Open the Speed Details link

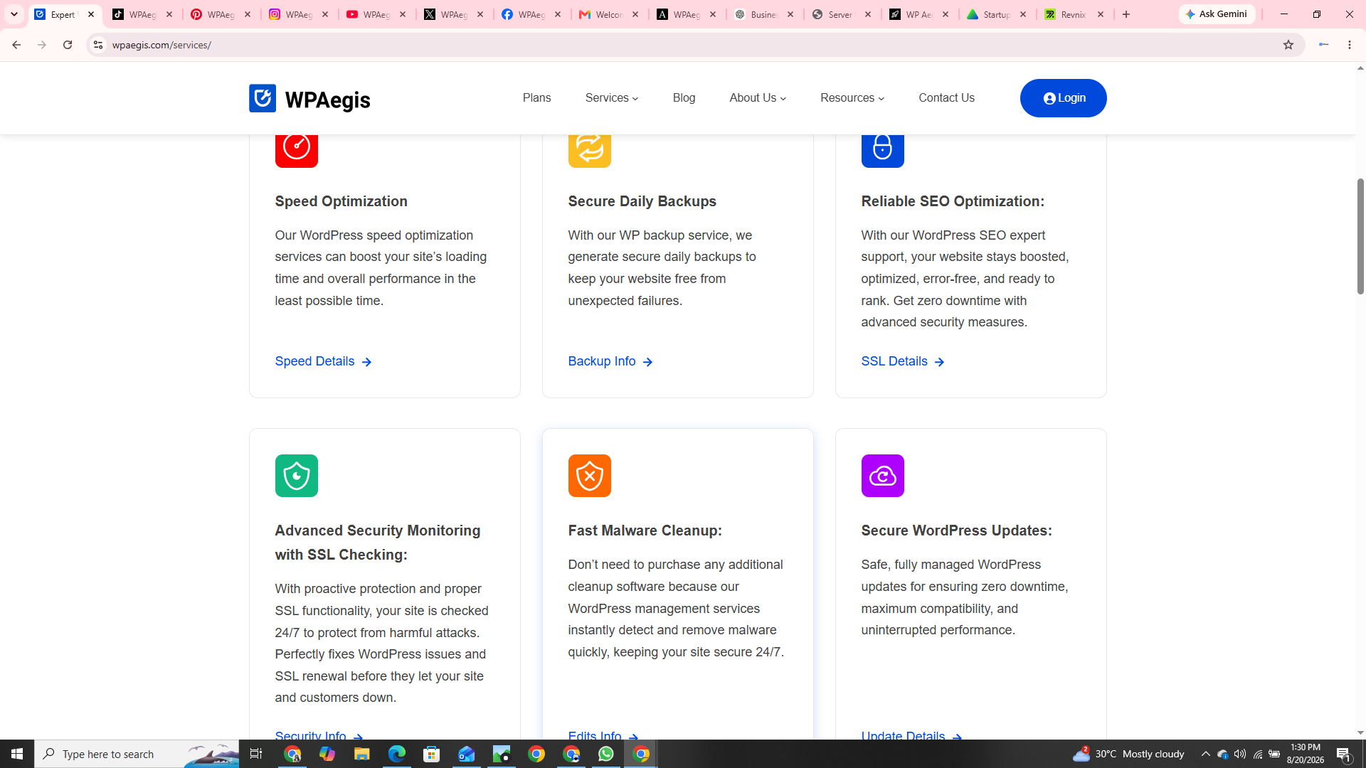click(324, 361)
